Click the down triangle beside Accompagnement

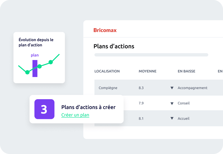pyautogui.click(x=172, y=88)
